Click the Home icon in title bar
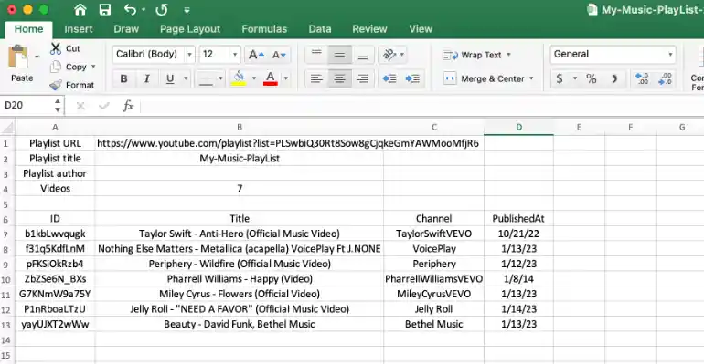The width and height of the screenshot is (704, 364). point(80,9)
